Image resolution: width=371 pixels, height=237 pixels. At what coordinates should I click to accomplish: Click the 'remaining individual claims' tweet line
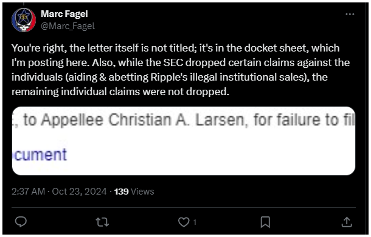pos(120,92)
